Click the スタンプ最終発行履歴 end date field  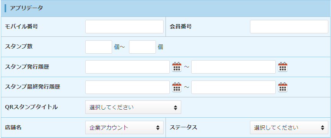[233, 87]
